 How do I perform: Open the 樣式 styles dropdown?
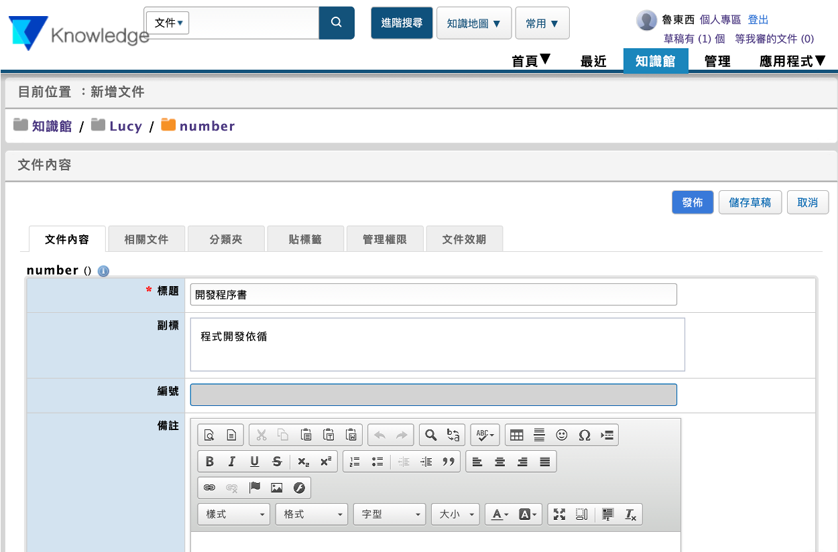(234, 514)
